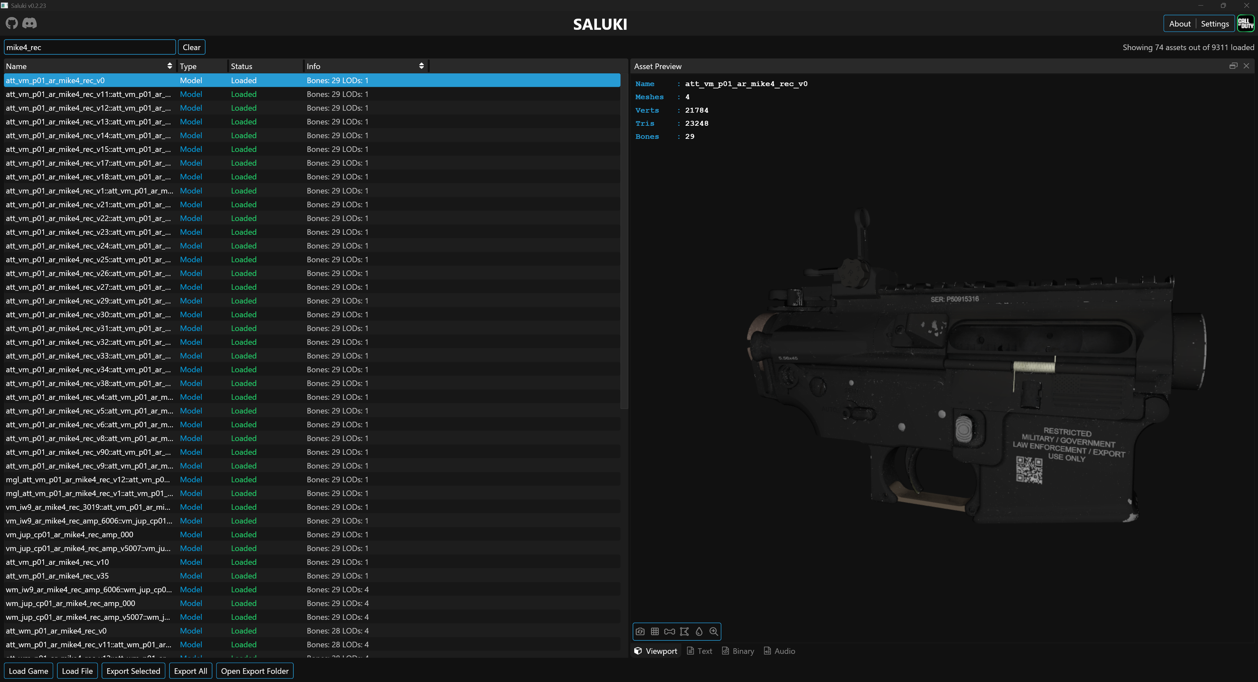Image resolution: width=1258 pixels, height=682 pixels.
Task: Open the About page
Action: (1179, 24)
